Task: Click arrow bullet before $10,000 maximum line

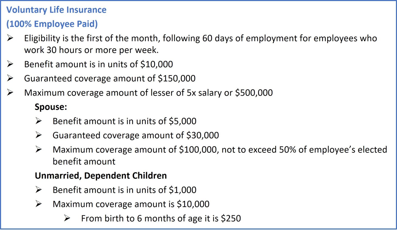Action: pyautogui.click(x=39, y=204)
